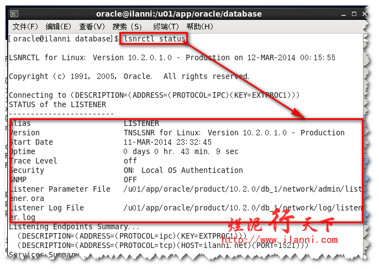Open the 文件(F) menu
379x269 pixels.
click(x=25, y=27)
